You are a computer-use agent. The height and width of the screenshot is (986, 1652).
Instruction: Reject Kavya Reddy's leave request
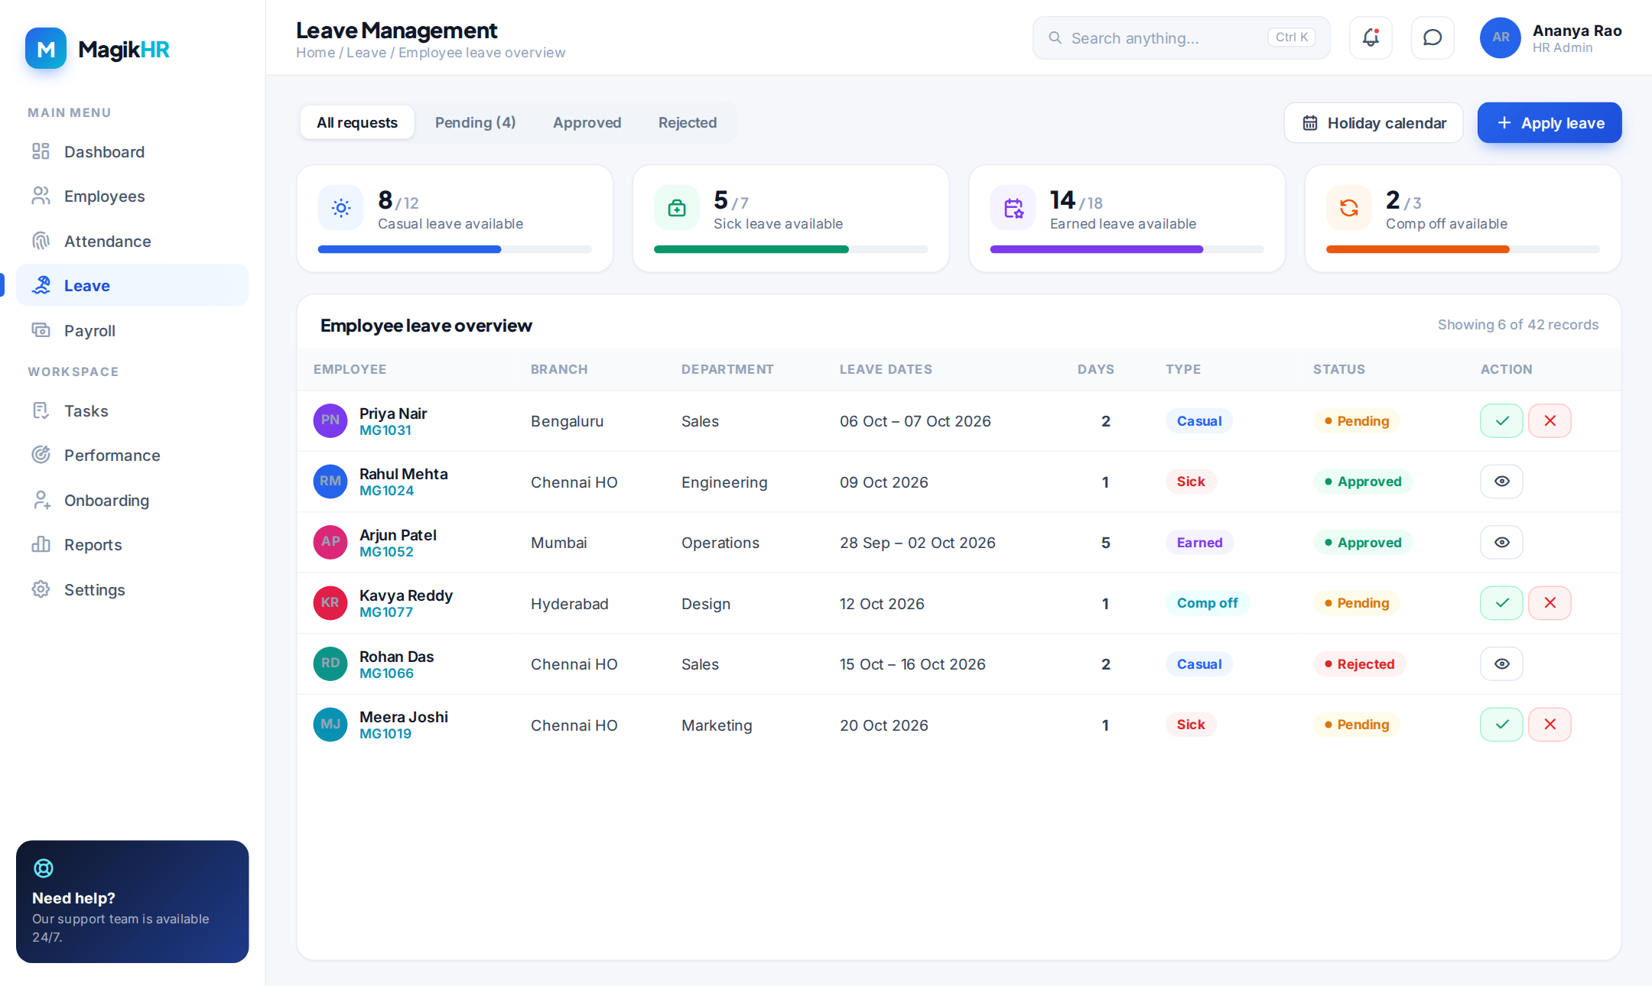pos(1550,603)
